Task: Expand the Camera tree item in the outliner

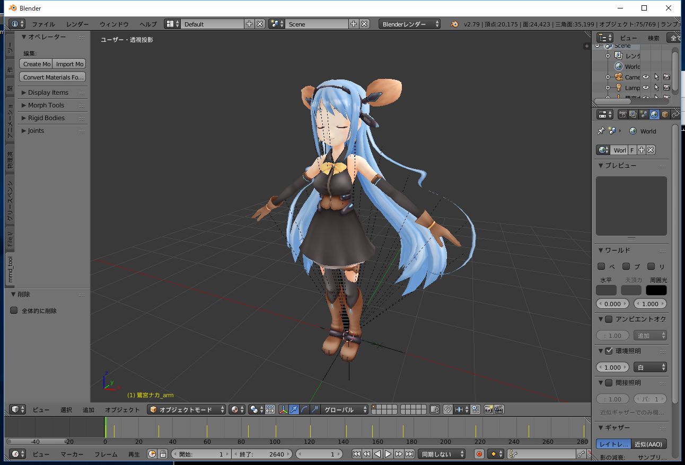Action: pos(608,77)
